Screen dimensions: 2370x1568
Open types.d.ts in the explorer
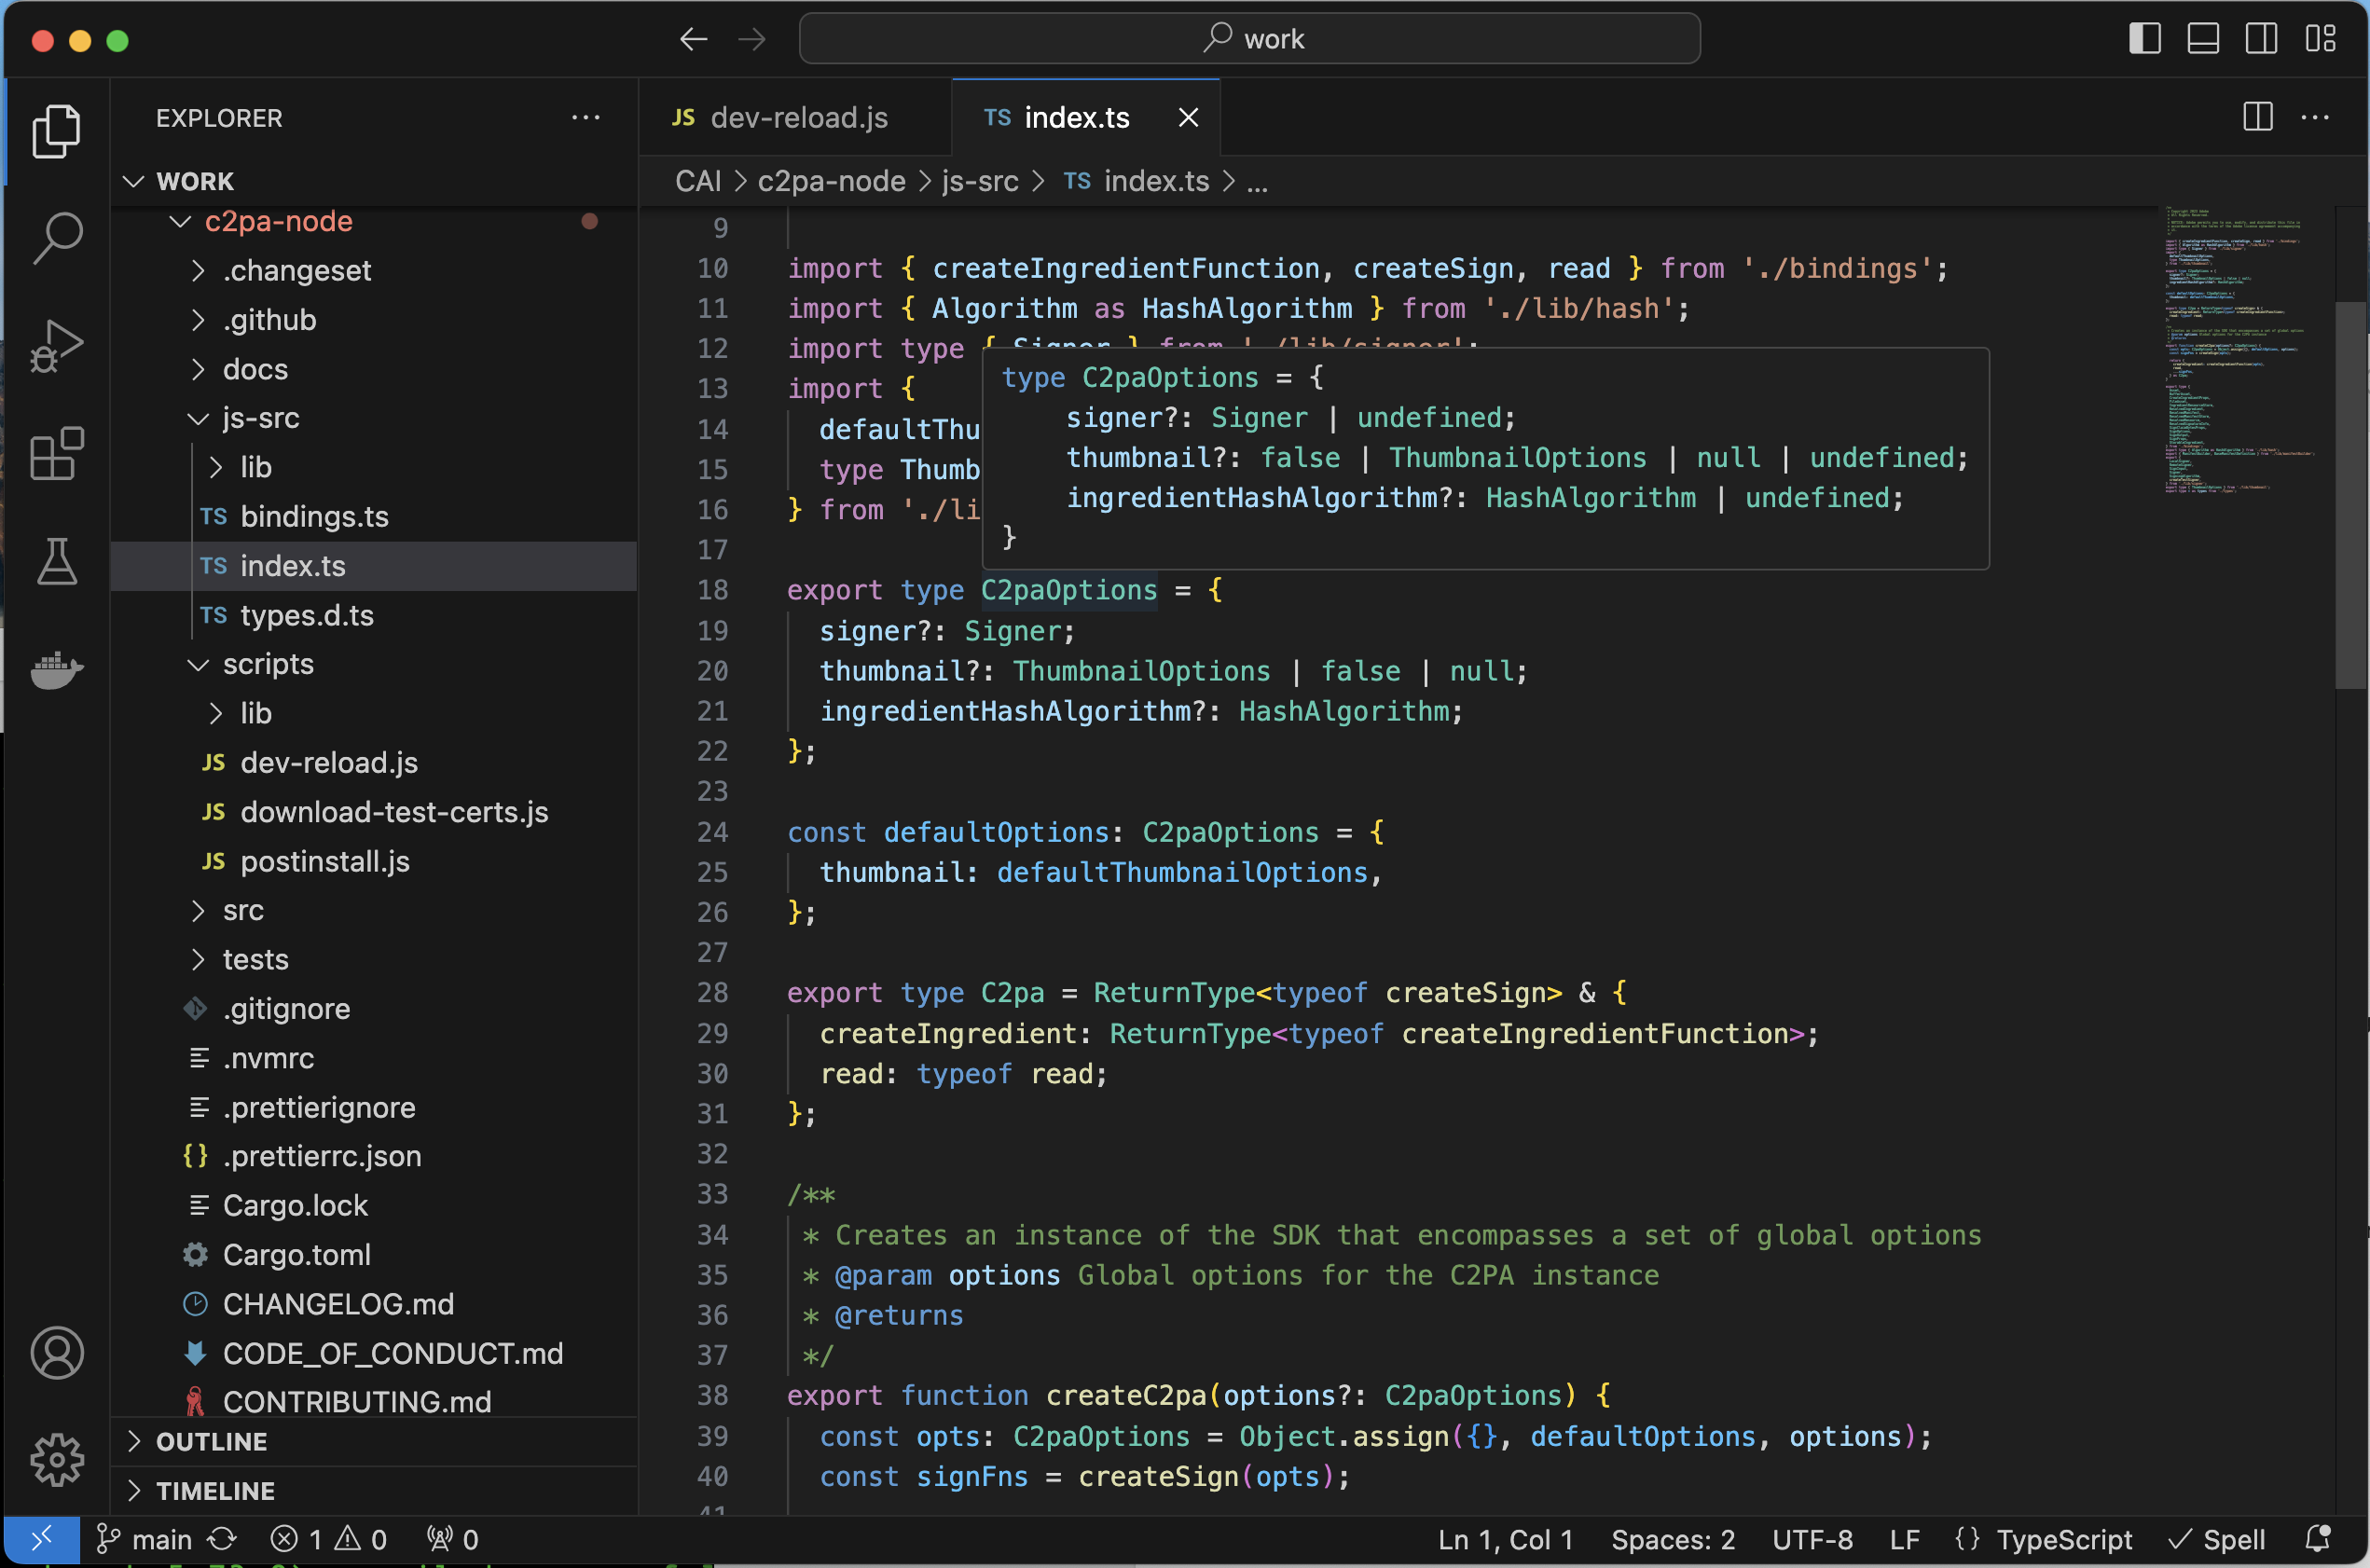click(374, 615)
